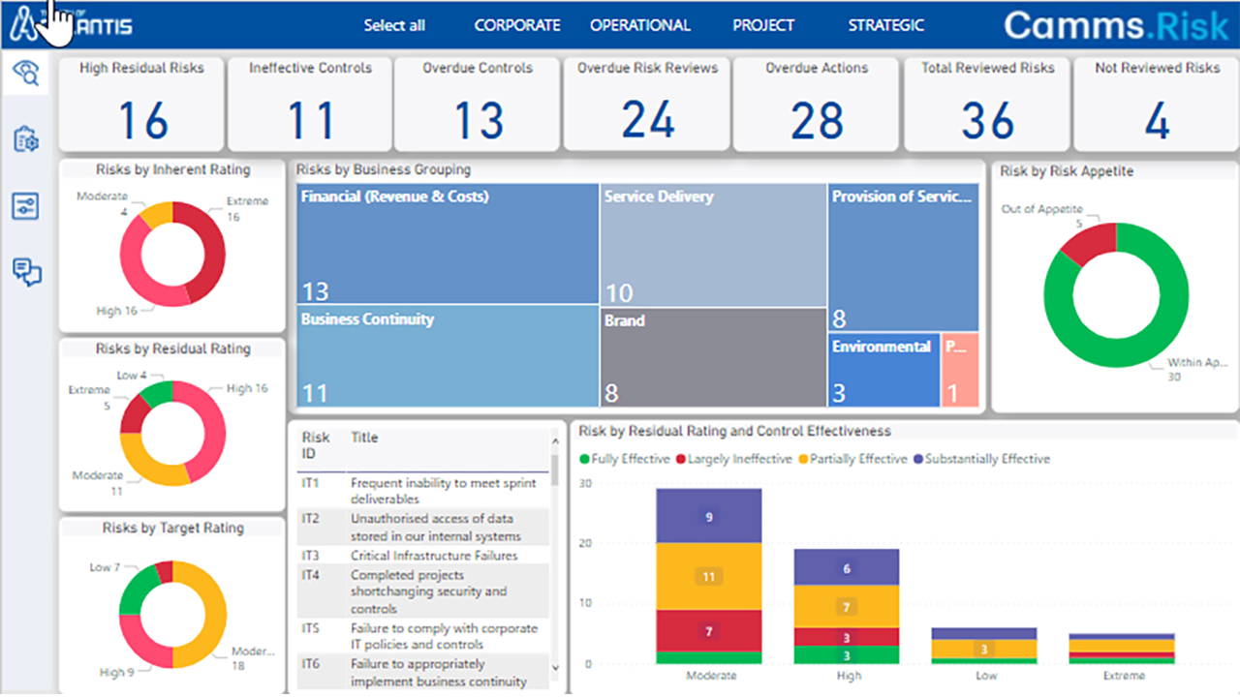The image size is (1240, 697).
Task: Click High bar yellow segment labeled 7
Action: click(847, 606)
